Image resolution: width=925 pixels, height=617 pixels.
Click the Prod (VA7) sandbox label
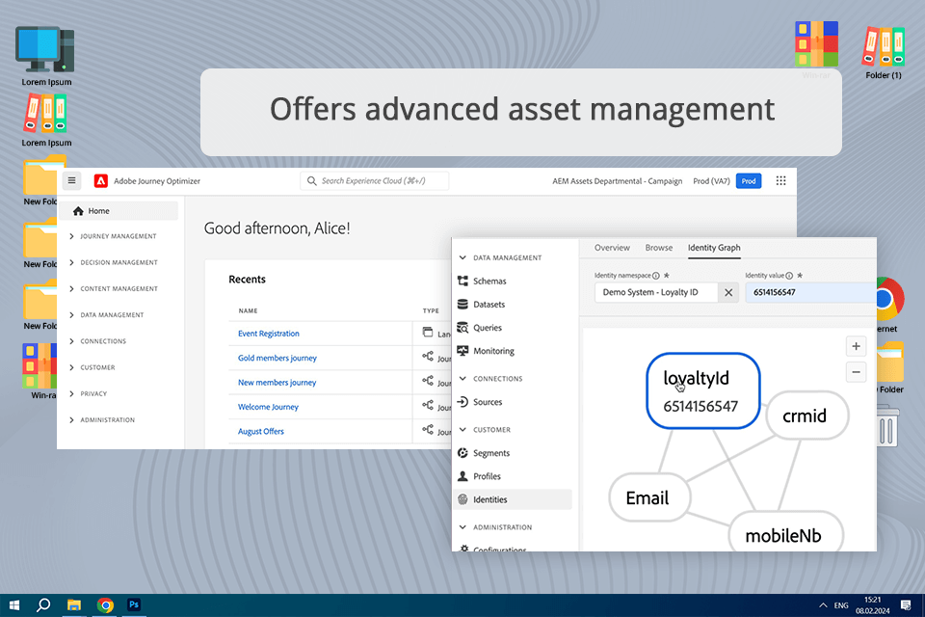click(x=711, y=181)
